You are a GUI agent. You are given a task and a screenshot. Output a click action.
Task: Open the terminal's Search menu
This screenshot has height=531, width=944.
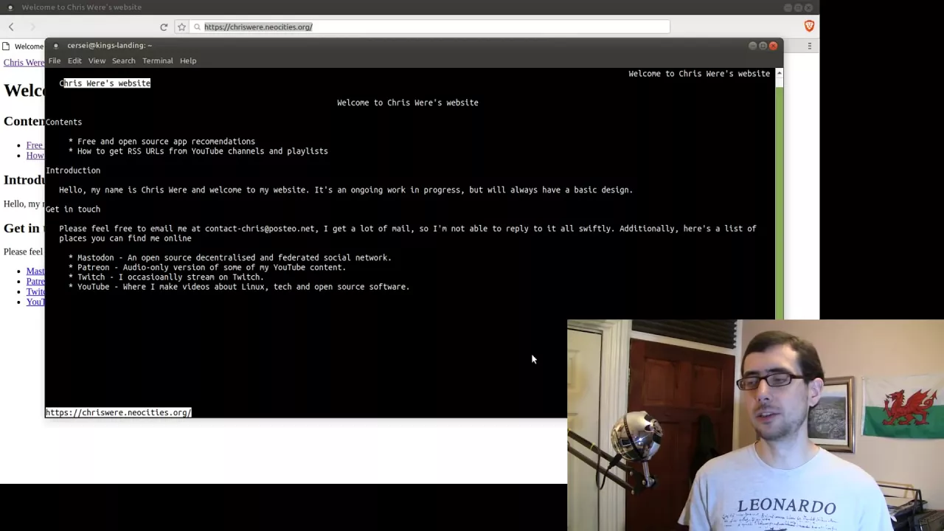click(123, 60)
